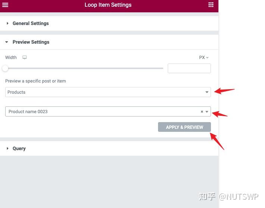This screenshot has width=265, height=208.
Task: Focus the Width value input field
Action: click(x=189, y=68)
